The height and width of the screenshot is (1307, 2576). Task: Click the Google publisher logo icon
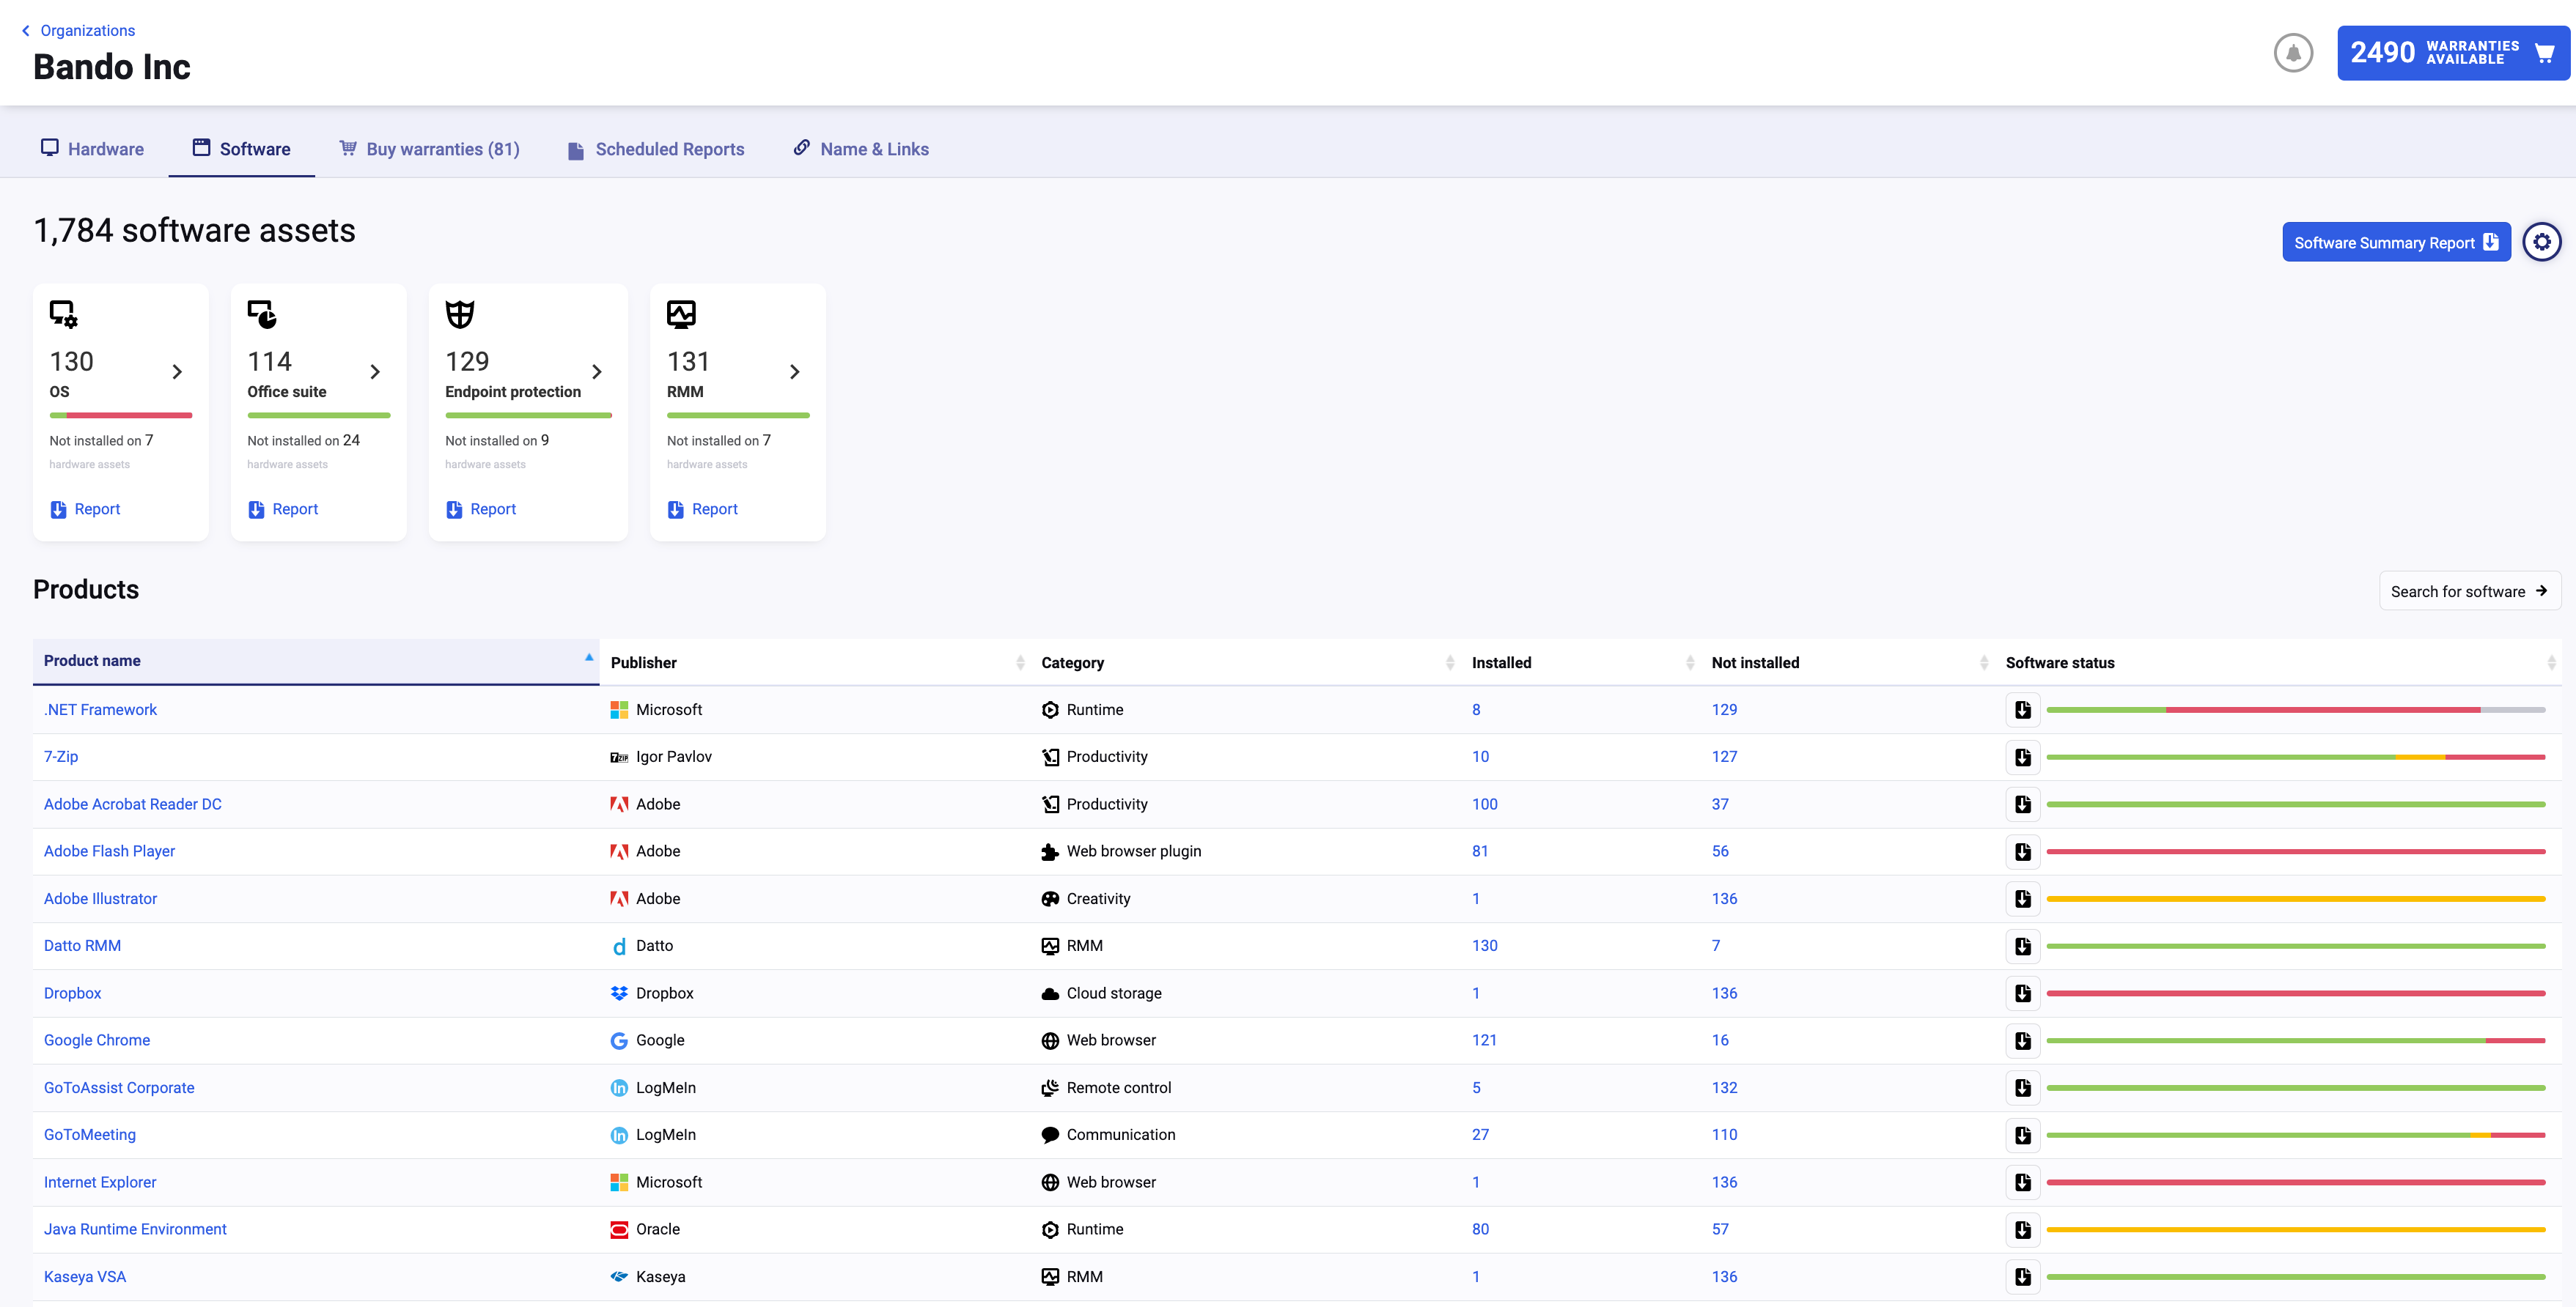point(619,1040)
